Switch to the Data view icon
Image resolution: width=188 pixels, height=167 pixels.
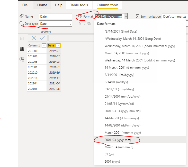tap(22, 49)
